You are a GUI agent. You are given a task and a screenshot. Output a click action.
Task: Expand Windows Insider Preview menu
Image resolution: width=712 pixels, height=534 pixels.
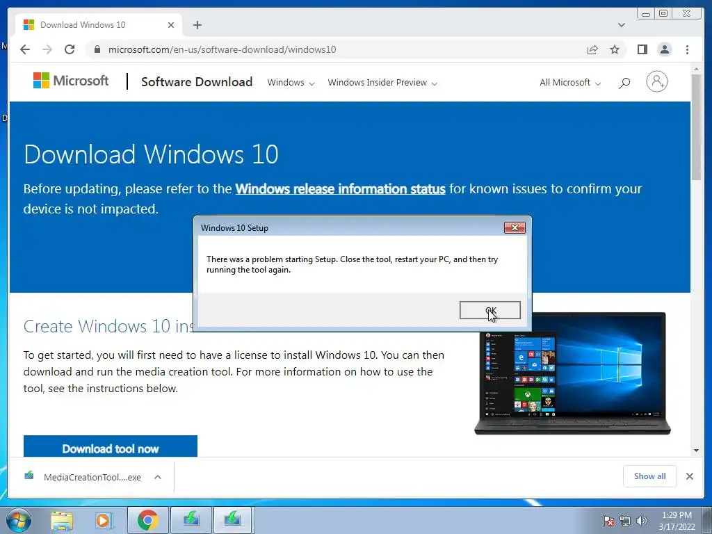click(382, 83)
